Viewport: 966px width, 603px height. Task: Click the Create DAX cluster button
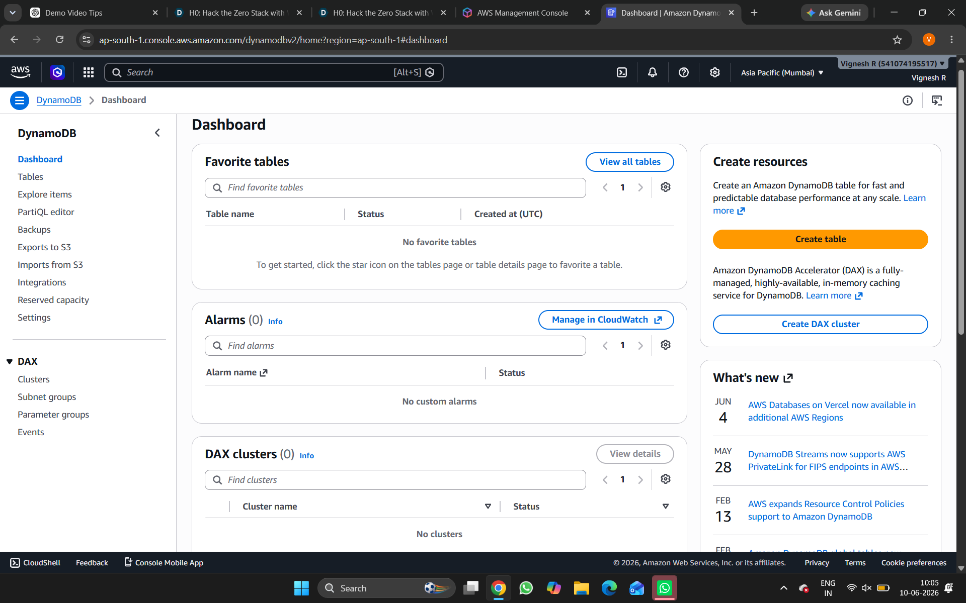(820, 324)
